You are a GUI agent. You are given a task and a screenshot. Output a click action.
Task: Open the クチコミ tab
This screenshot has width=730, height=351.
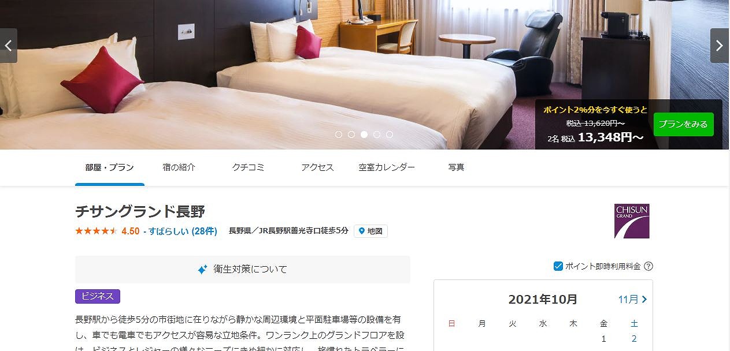coord(249,167)
